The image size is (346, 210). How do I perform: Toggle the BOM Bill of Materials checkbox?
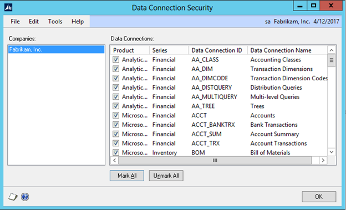pos(116,152)
